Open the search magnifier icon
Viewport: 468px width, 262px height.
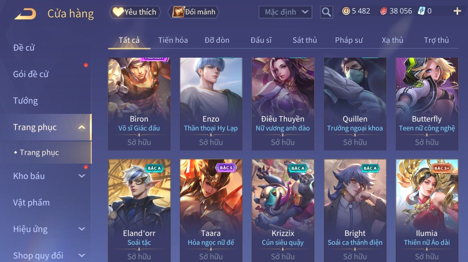326,12
